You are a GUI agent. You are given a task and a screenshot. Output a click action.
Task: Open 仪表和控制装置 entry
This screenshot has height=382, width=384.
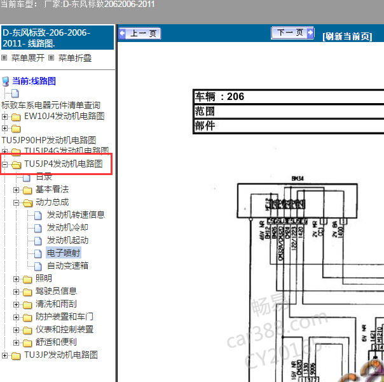point(64,329)
